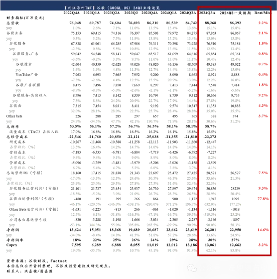Select the 谷歌搜索 row label
Screen dimensions: 277x279
pyautogui.click(x=24, y=64)
